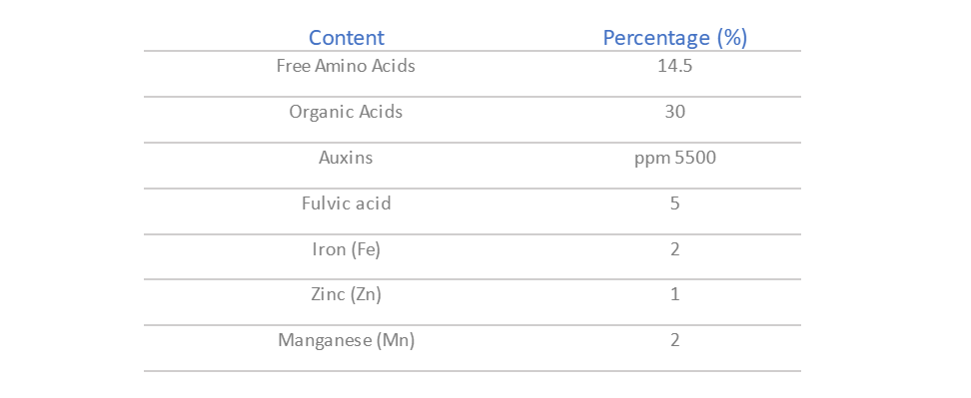Click the word Percentage in header

(656, 38)
